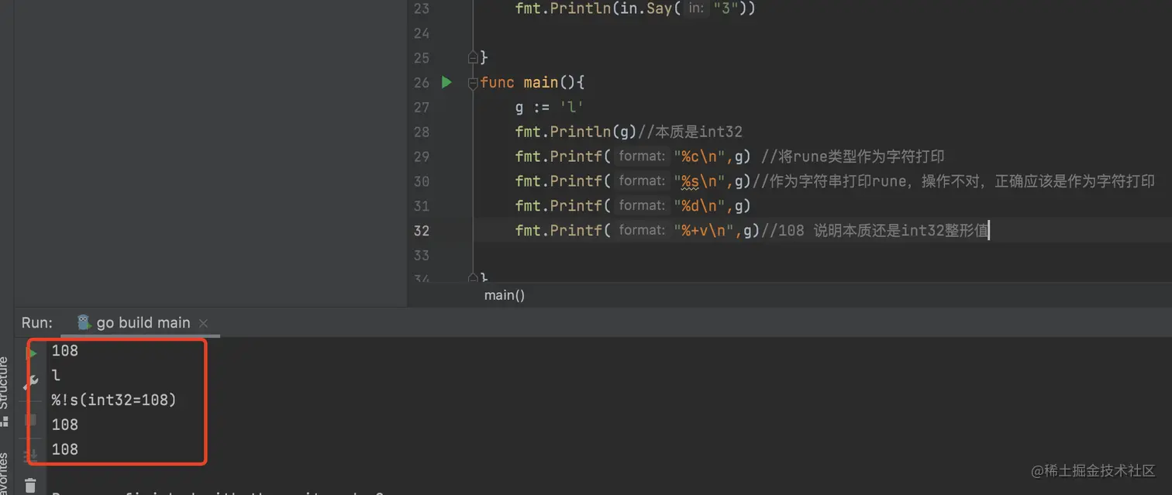Open run configuration wrench settings
Image resolution: width=1172 pixels, height=495 pixels.
(32, 381)
